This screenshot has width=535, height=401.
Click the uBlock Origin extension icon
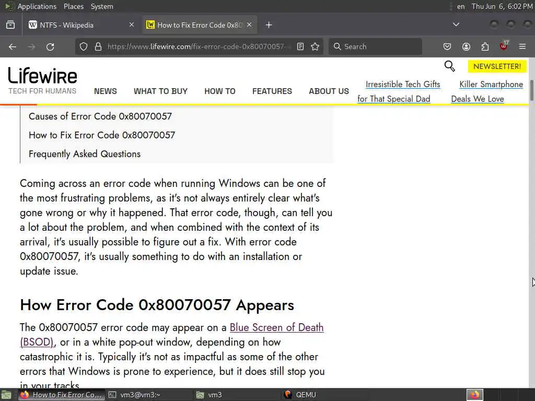504,46
